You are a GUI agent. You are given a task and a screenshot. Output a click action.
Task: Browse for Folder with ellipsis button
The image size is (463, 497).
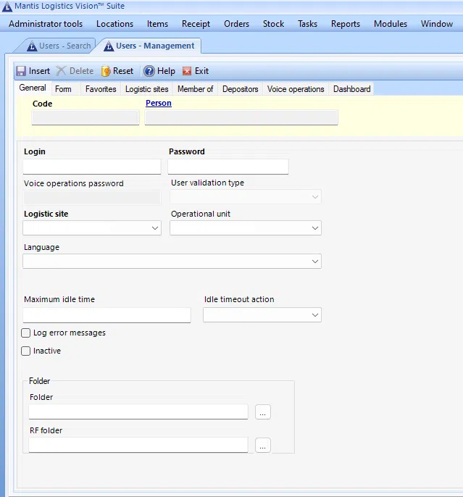263,412
